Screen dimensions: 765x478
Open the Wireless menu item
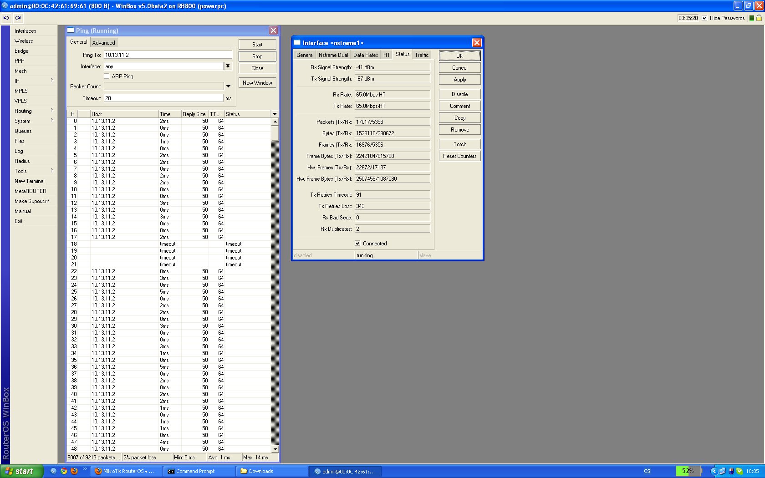tap(34, 41)
